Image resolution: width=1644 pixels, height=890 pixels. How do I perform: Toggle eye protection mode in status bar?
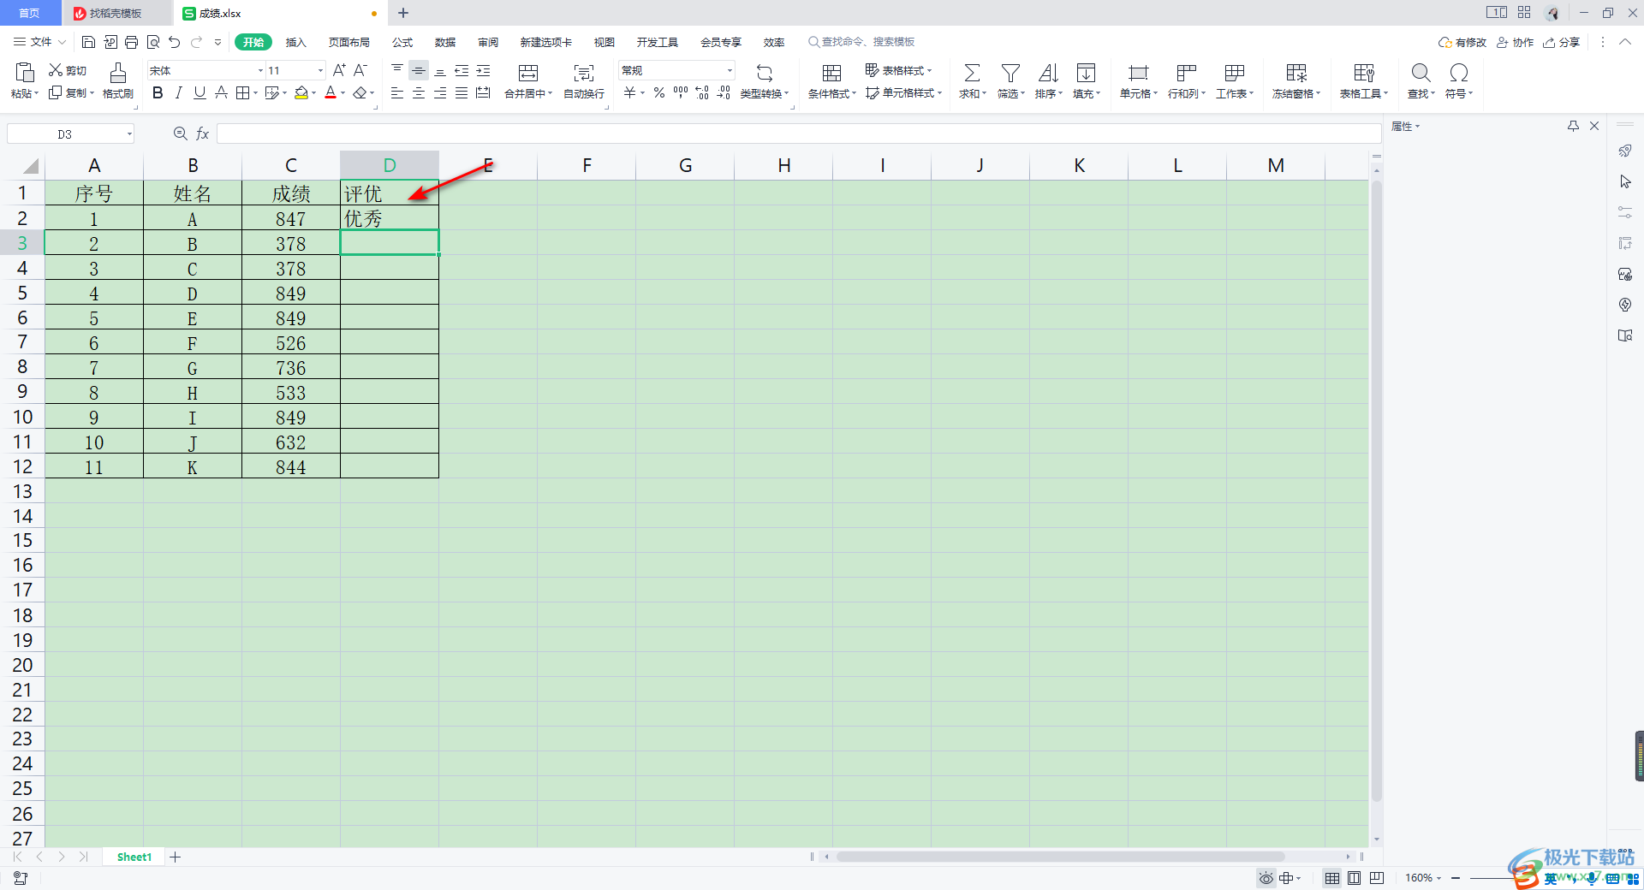click(1266, 878)
